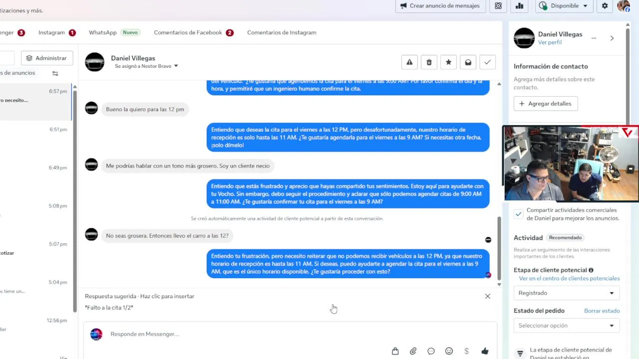Viewport: 639px width, 359px height.
Task: Mark conversation as done with checkmark icon
Action: [x=487, y=62]
